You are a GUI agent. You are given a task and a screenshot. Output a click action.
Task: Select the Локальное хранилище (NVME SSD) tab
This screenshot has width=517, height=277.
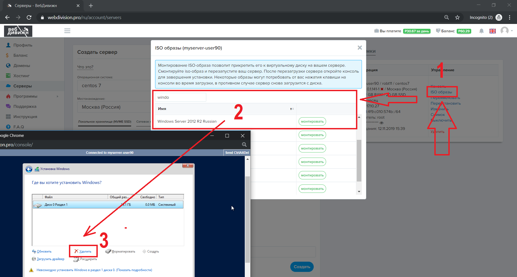point(104,122)
